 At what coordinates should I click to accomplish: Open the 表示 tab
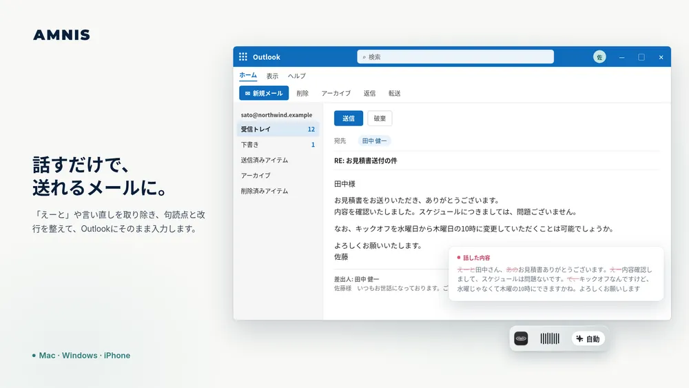coord(272,76)
